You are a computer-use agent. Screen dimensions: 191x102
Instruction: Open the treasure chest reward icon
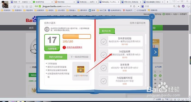[x=81, y=69]
